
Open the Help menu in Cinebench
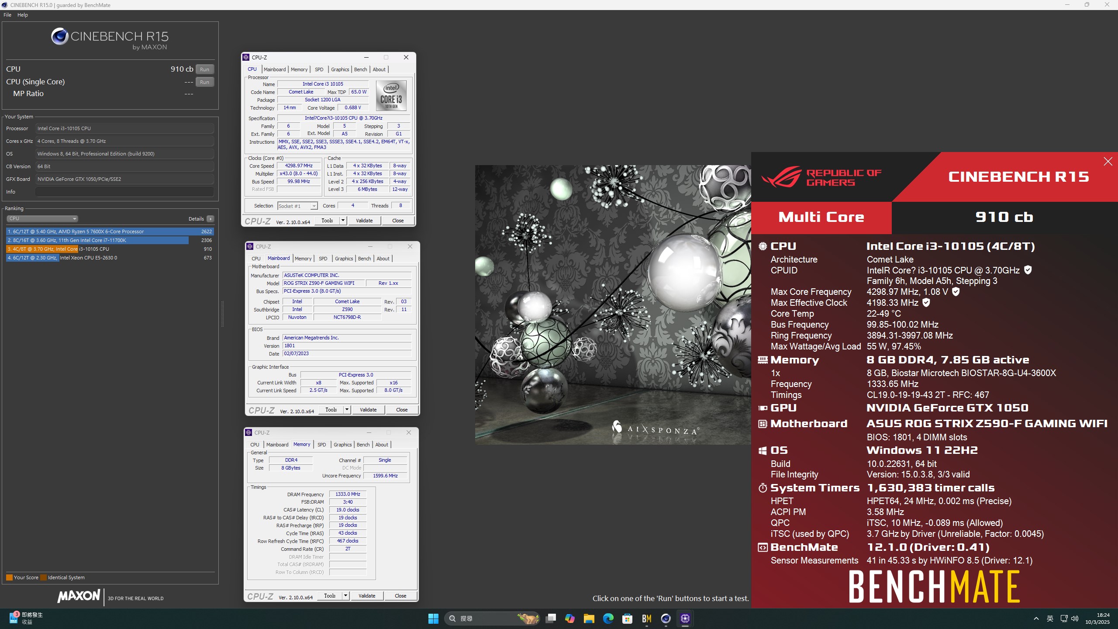click(23, 15)
